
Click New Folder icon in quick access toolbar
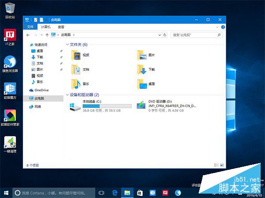(42, 20)
